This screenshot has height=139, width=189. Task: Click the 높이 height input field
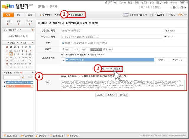click(x=86, y=49)
